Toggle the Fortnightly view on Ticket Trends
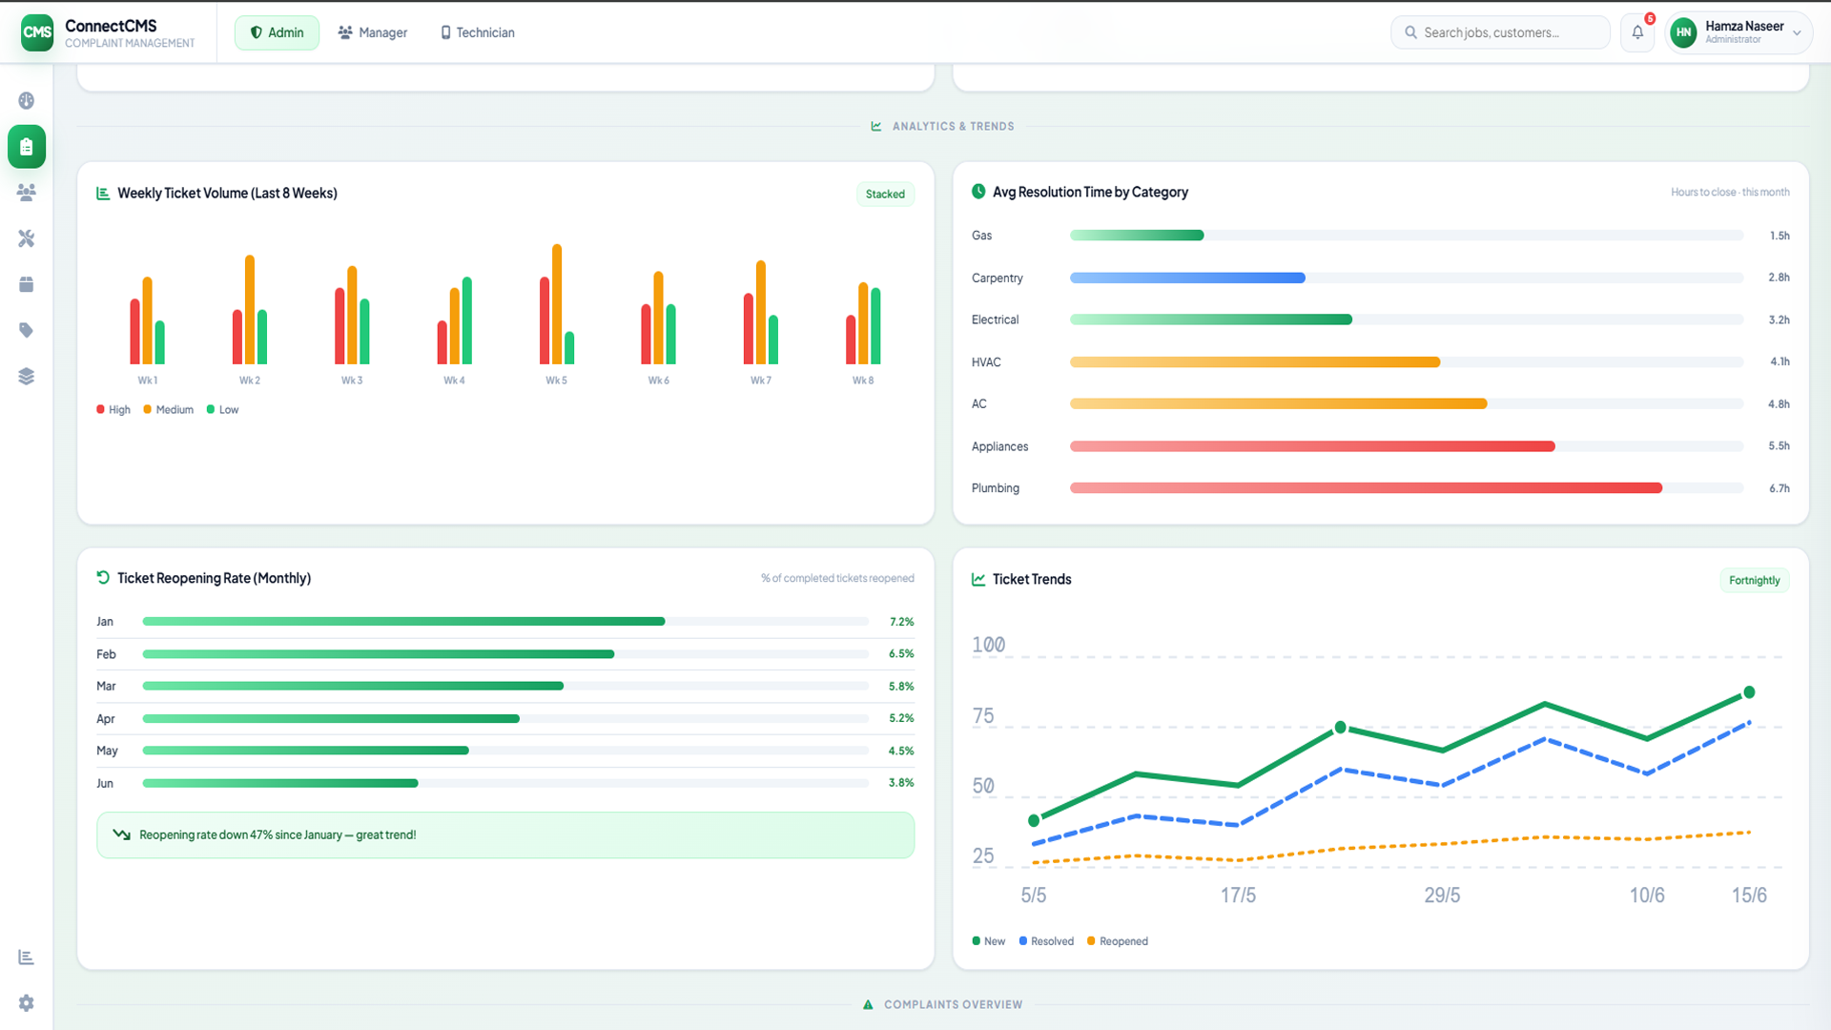The width and height of the screenshot is (1831, 1030). 1754,581
